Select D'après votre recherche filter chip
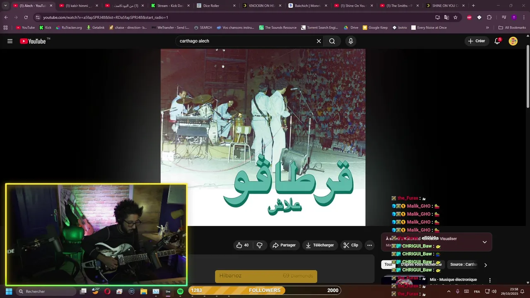The image size is (530, 298). [x=421, y=264]
